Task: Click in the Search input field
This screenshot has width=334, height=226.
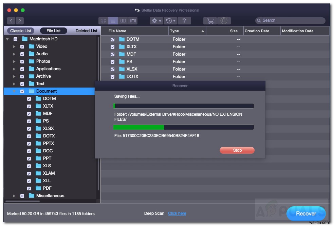Action: [x=290, y=20]
